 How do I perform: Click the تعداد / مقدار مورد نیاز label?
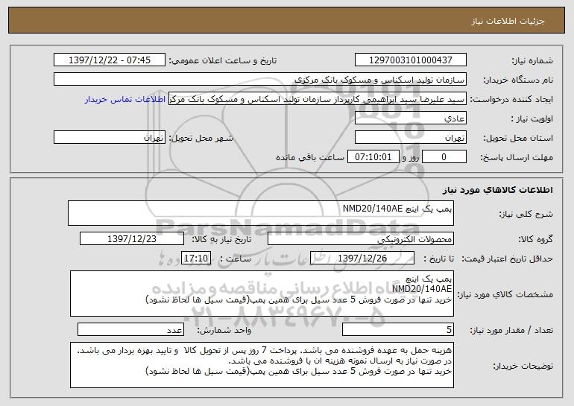[x=511, y=330]
